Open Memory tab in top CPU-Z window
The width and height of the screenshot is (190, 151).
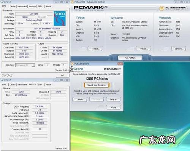[x=32, y=6]
